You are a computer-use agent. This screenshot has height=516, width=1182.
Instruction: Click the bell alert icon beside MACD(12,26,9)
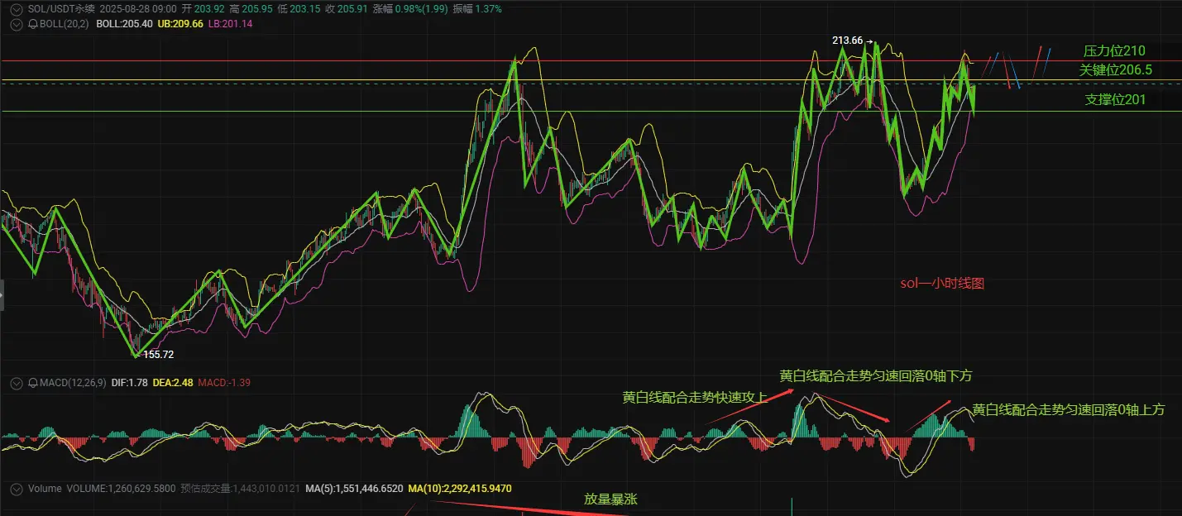click(33, 383)
